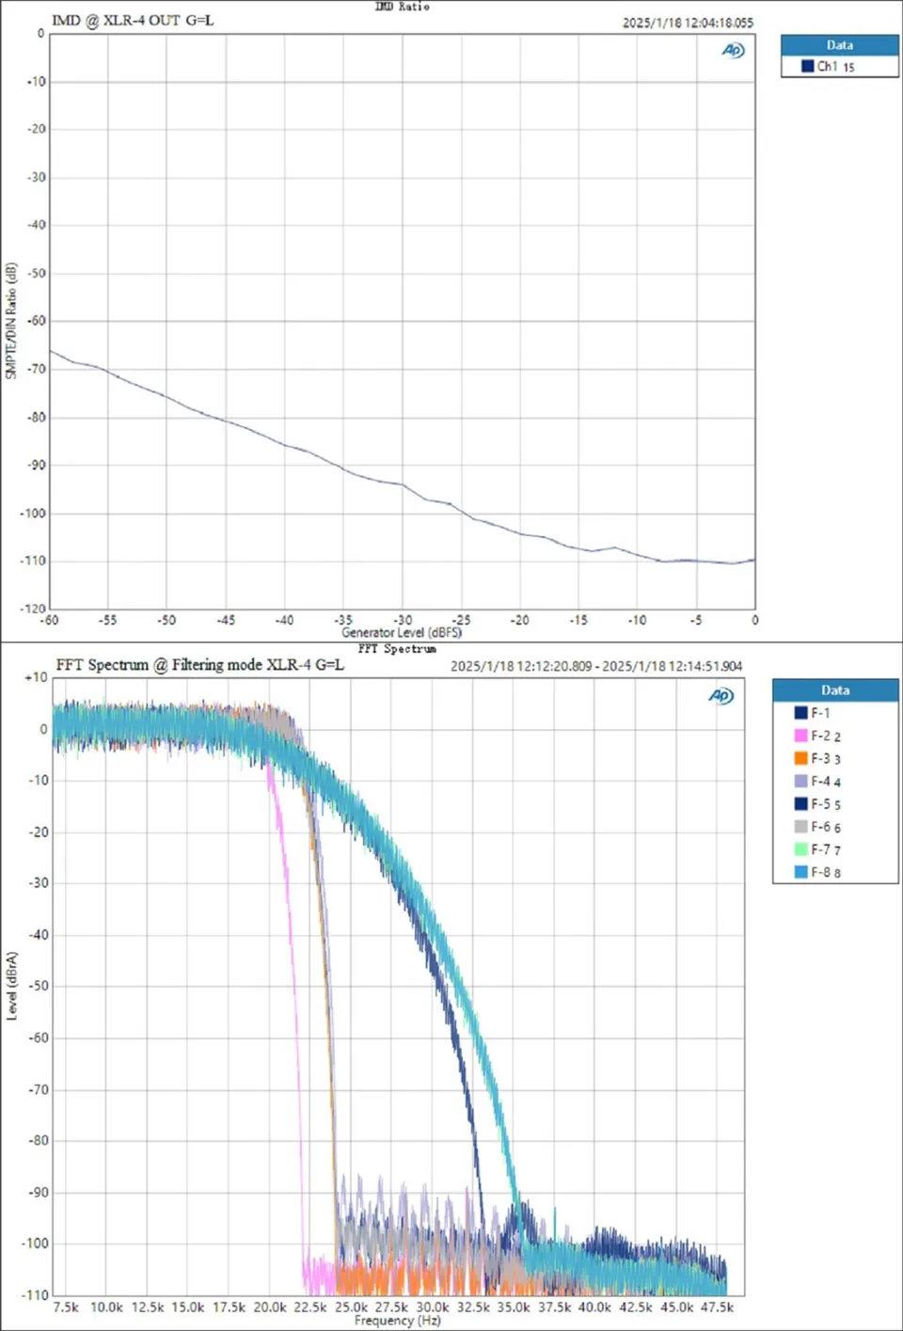
Task: Click the '-15' tick on the Generator Level axis
Action: (578, 620)
